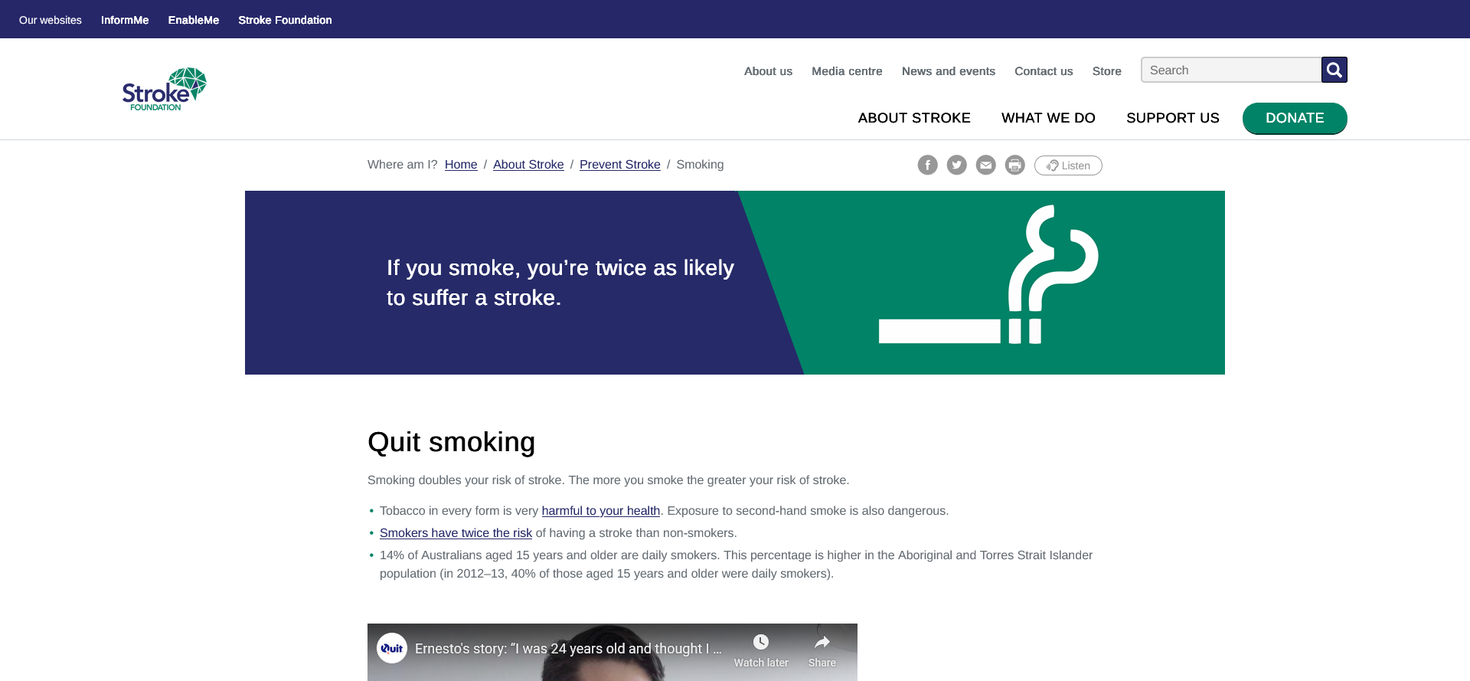Go to Prevent Stroke breadcrumb link

[x=619, y=165]
